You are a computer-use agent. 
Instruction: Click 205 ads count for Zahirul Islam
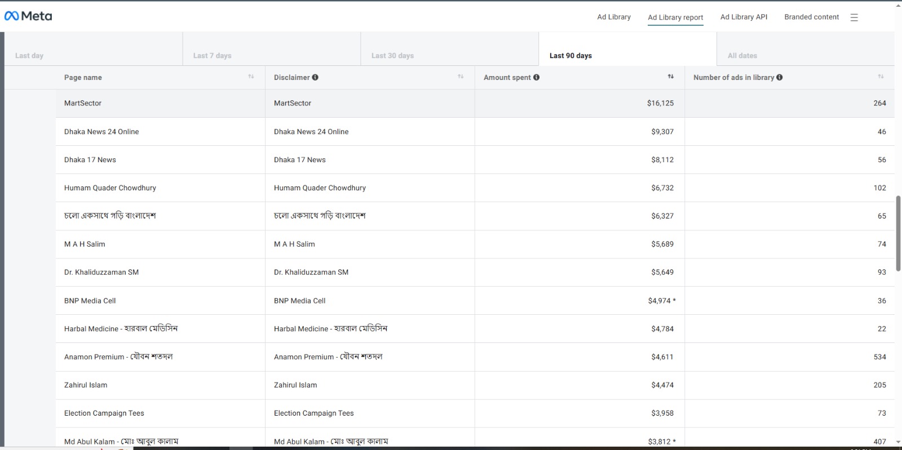[880, 385]
